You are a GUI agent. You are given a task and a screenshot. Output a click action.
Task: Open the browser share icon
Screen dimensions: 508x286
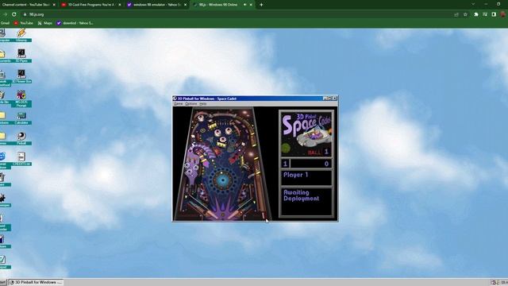[456, 14]
